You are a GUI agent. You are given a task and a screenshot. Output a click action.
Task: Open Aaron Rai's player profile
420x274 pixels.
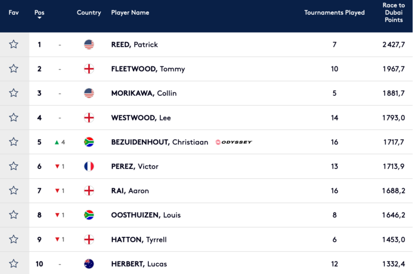click(x=130, y=191)
